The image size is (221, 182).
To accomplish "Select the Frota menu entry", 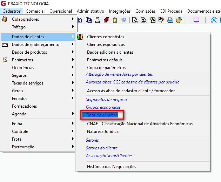I will click(16, 139).
